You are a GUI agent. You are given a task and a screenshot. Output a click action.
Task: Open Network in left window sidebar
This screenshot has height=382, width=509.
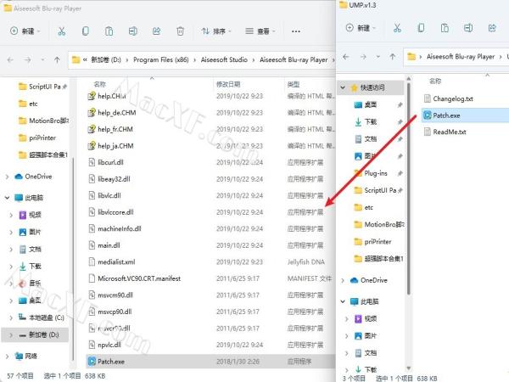(x=26, y=357)
